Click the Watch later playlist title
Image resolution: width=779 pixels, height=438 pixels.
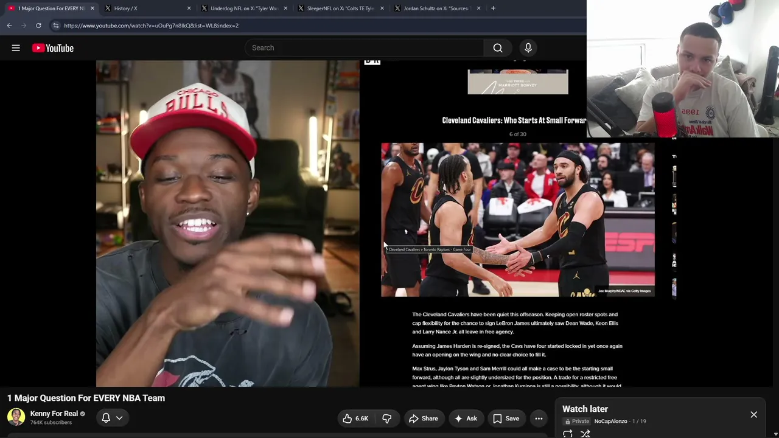(x=585, y=409)
